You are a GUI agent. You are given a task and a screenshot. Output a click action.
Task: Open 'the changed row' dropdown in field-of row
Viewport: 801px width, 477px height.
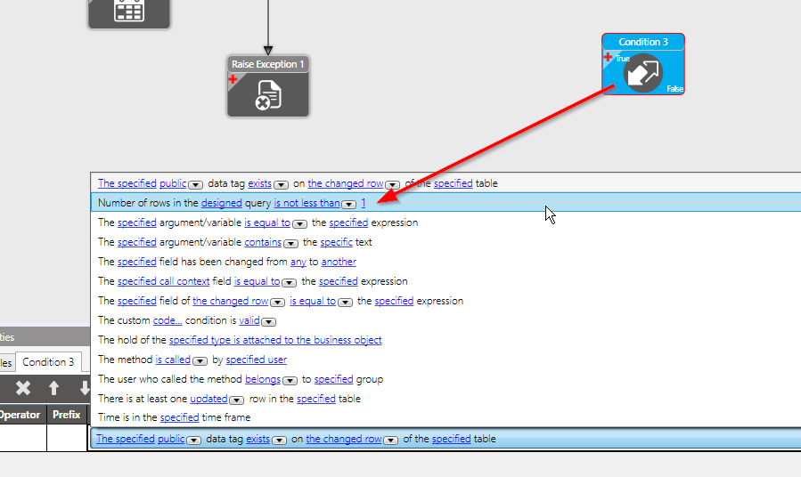pyautogui.click(x=277, y=302)
